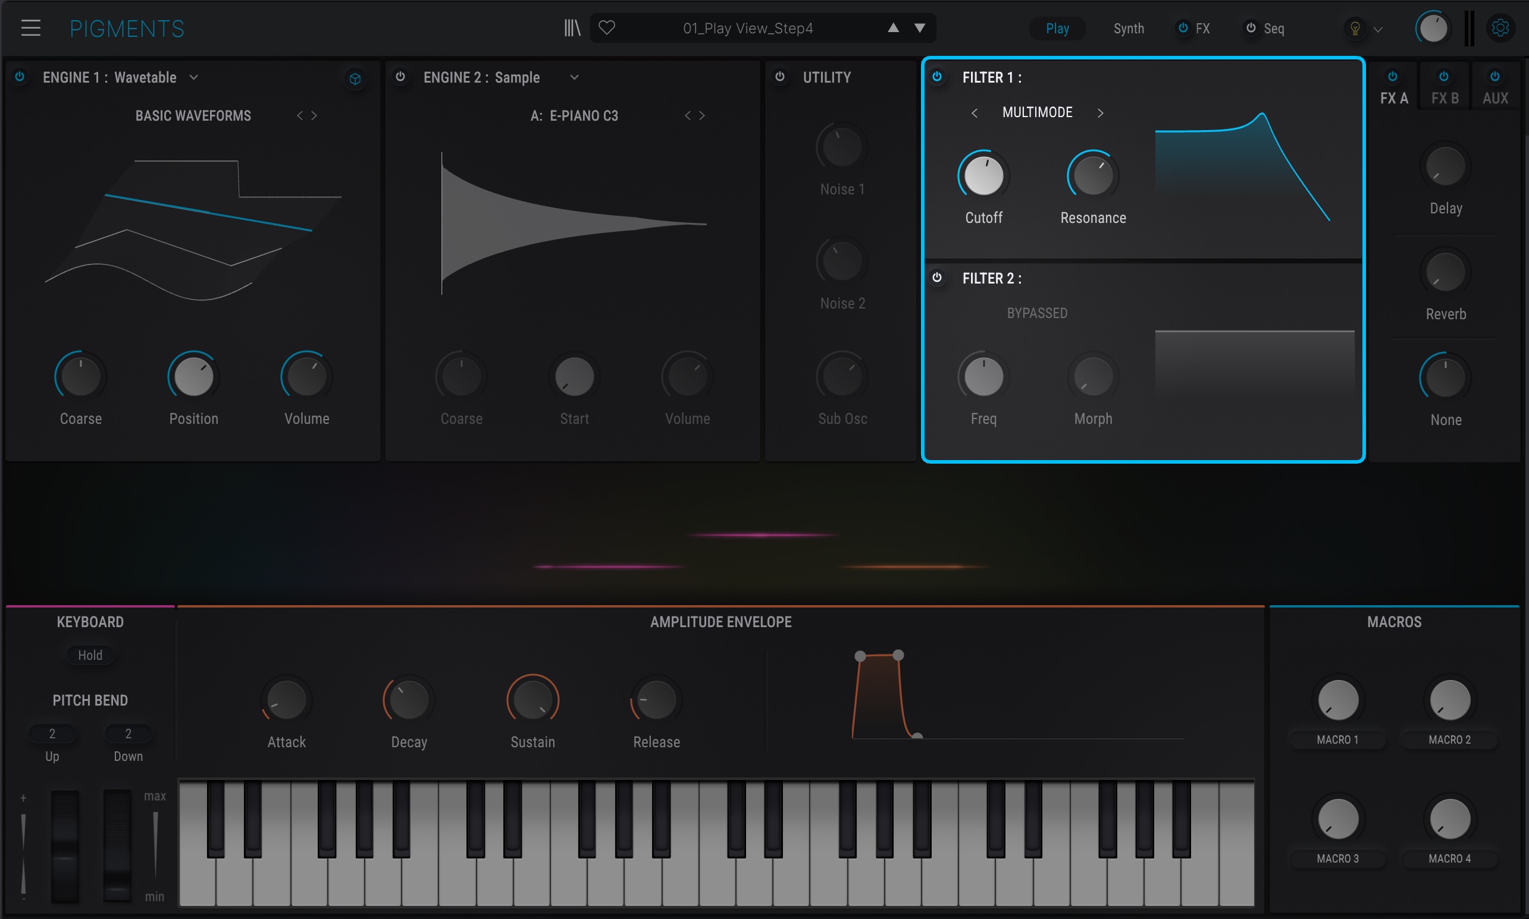This screenshot has height=919, width=1529.
Task: Open the lightbulb sound design tips icon
Action: pos(1355,29)
